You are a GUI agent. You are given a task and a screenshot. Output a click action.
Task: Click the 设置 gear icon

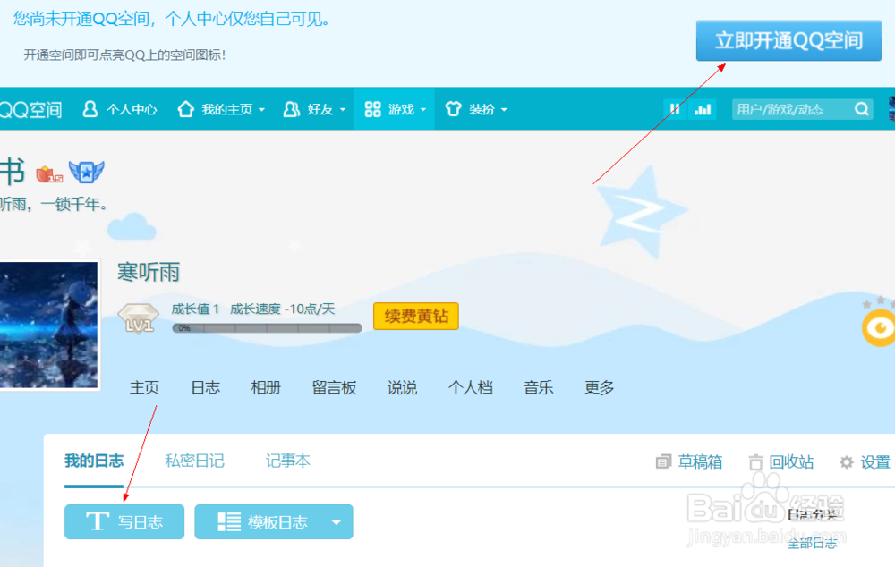click(845, 462)
